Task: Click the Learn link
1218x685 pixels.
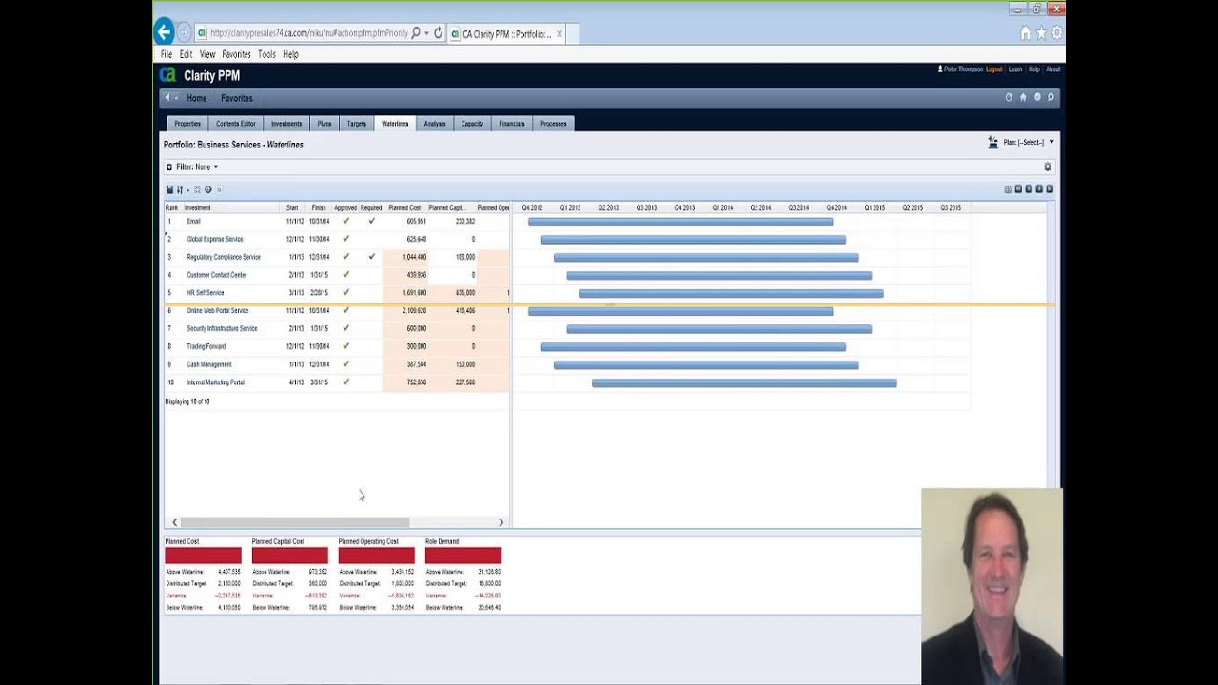Action: click(1015, 69)
